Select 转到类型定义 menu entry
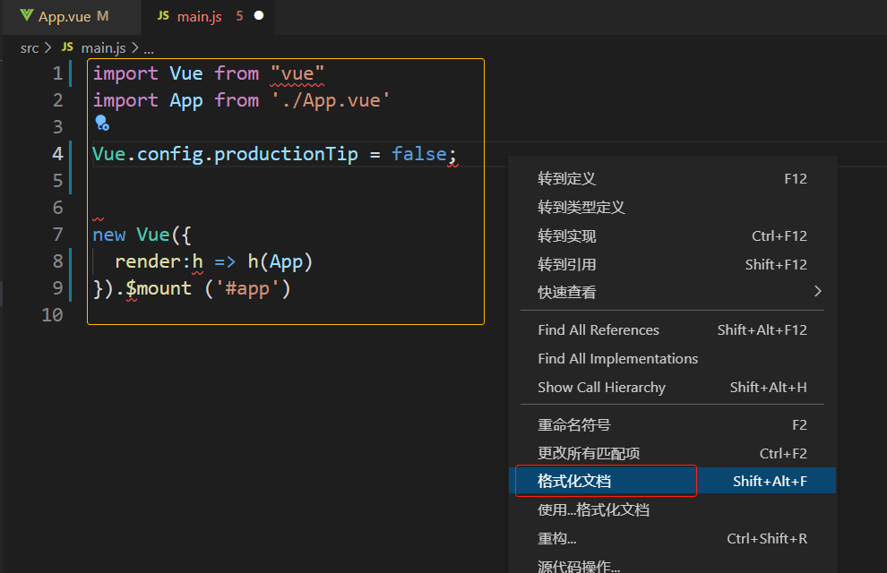 [x=581, y=207]
